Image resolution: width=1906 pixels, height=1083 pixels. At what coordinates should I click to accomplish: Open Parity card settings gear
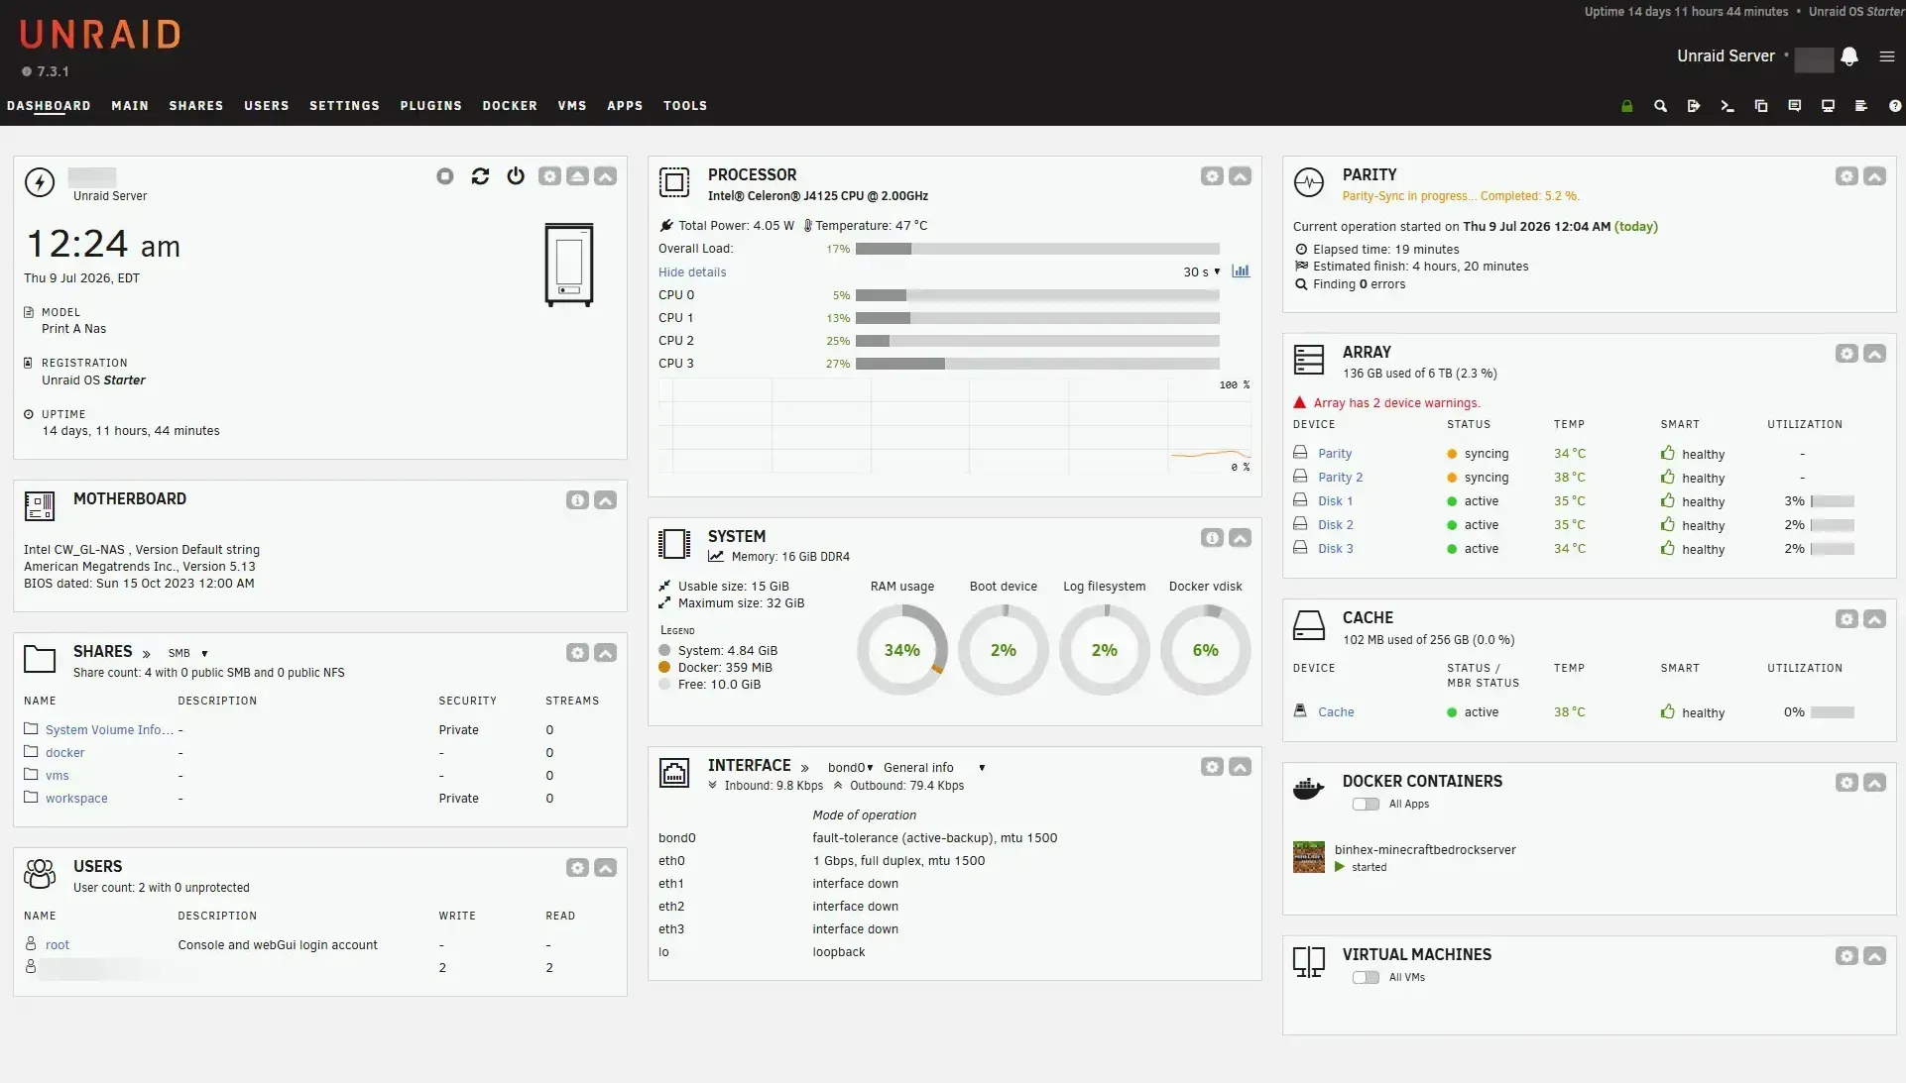coord(1846,176)
